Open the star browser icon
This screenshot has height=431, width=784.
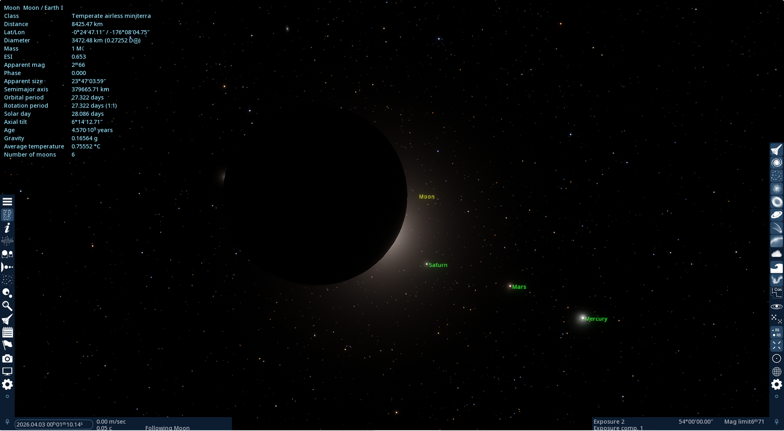(x=7, y=280)
